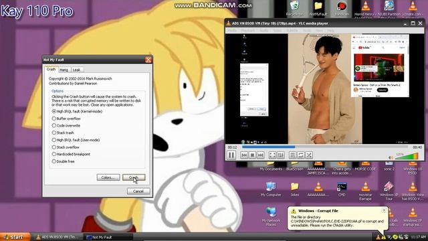Select the Crash tab in Not My Fault
The height and width of the screenshot is (241, 428).
click(x=51, y=70)
